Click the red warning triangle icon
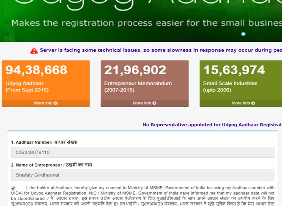This screenshot has height=206, width=282. coord(34,51)
